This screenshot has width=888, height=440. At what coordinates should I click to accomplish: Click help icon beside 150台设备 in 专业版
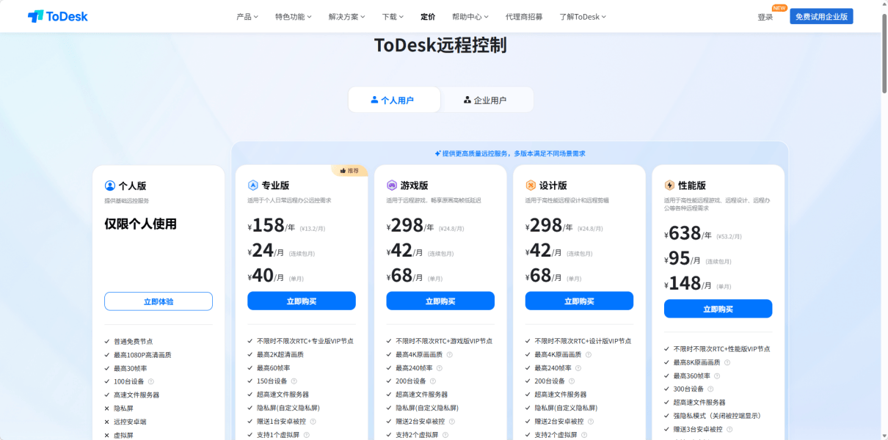click(x=294, y=381)
